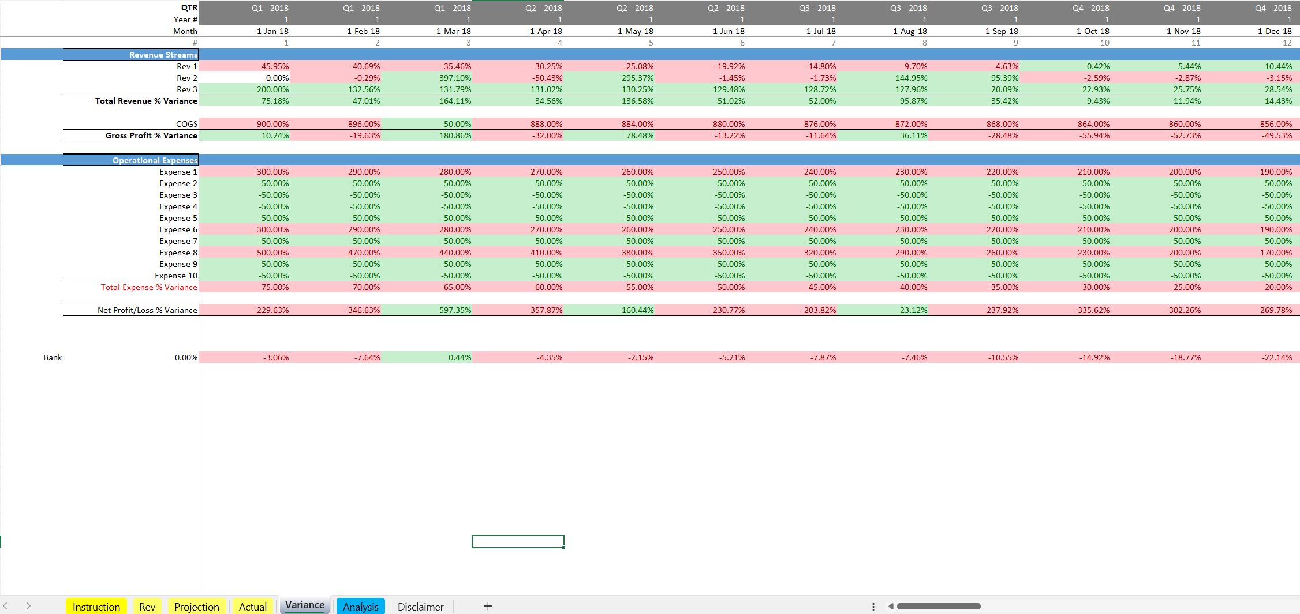Select the COGS value -50.00%
This screenshot has width=1300, height=614.
click(427, 124)
